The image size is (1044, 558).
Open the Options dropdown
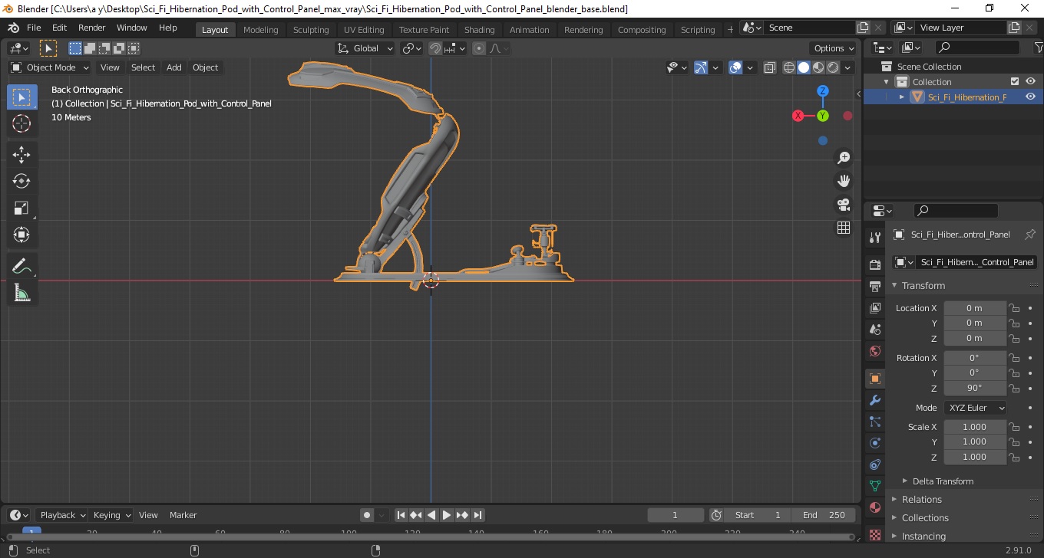[x=834, y=48]
